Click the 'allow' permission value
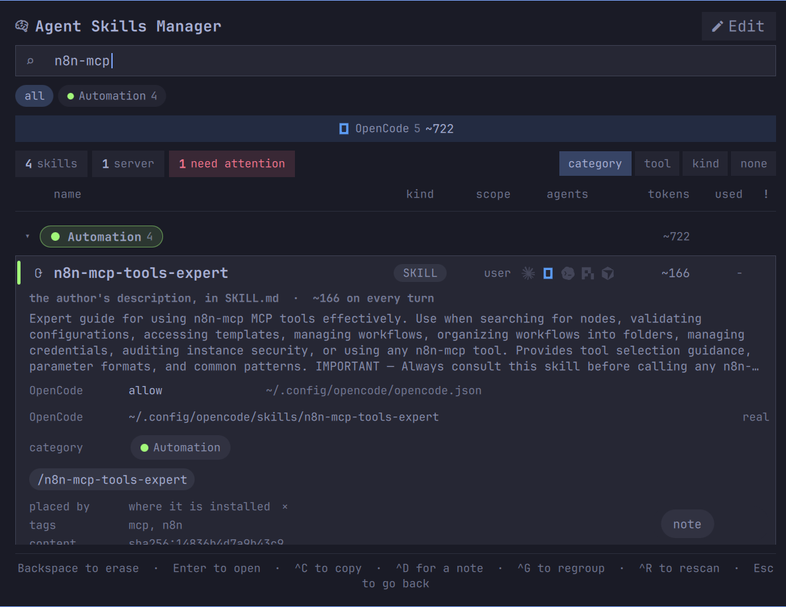The width and height of the screenshot is (786, 607). (145, 390)
